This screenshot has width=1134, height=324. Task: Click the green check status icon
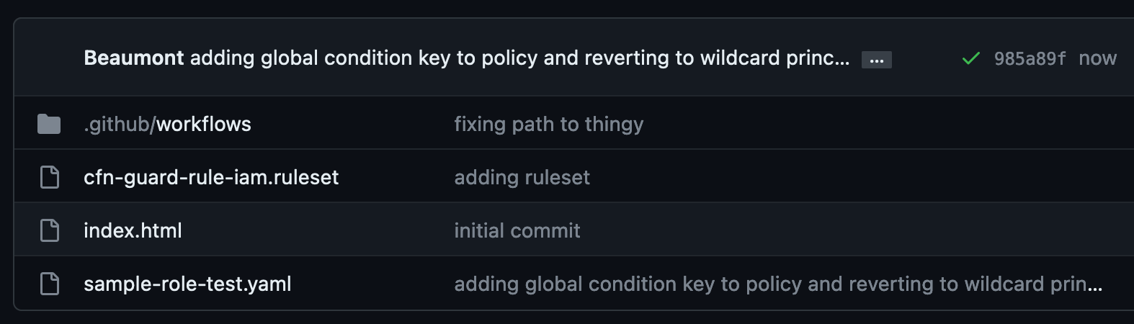pos(970,58)
